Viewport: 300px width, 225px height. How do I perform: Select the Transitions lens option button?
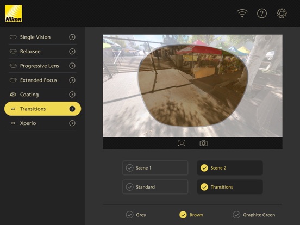pyautogui.click(x=230, y=187)
